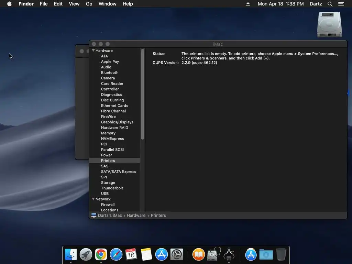Select USB in the sidebar

(104, 194)
